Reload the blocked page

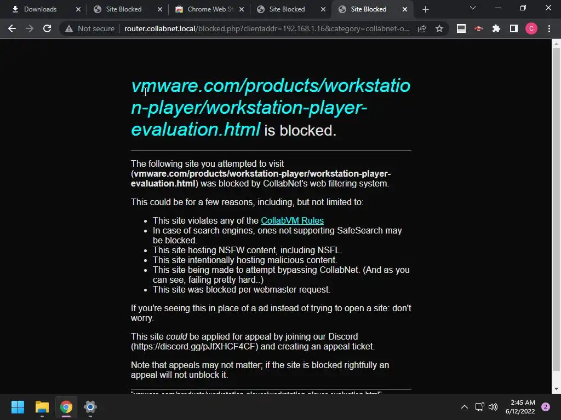tap(47, 28)
